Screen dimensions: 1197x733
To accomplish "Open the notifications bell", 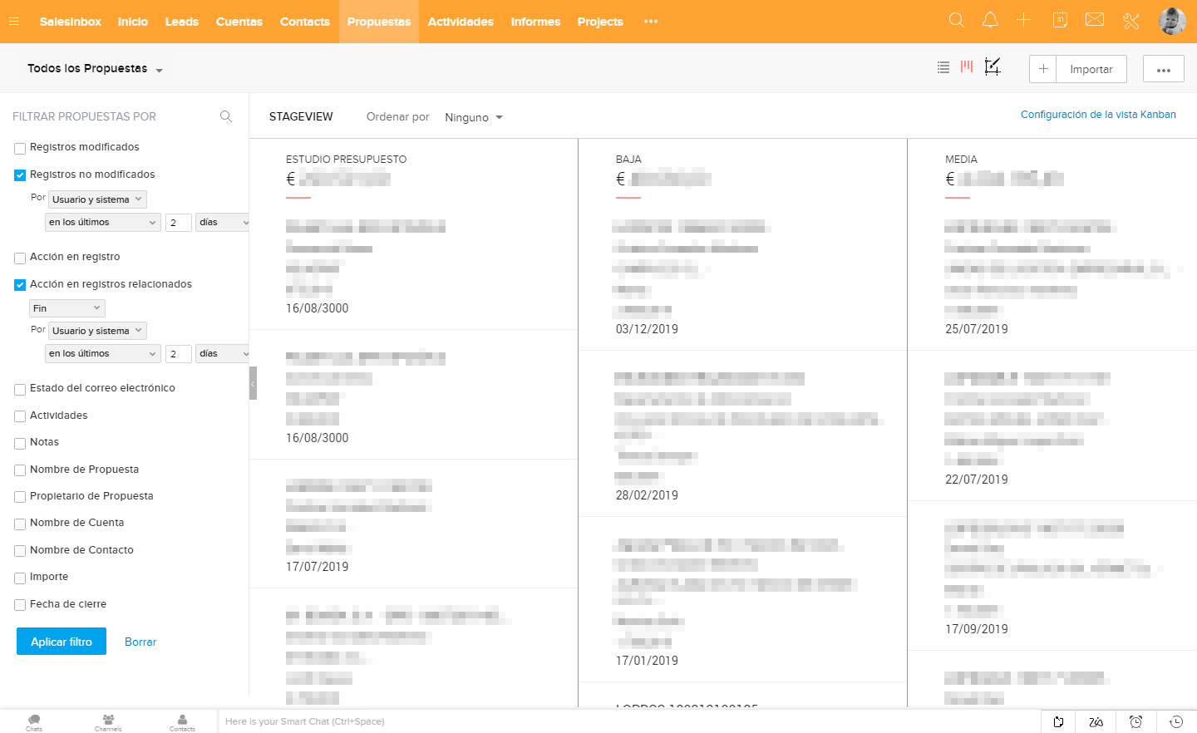I will click(990, 21).
